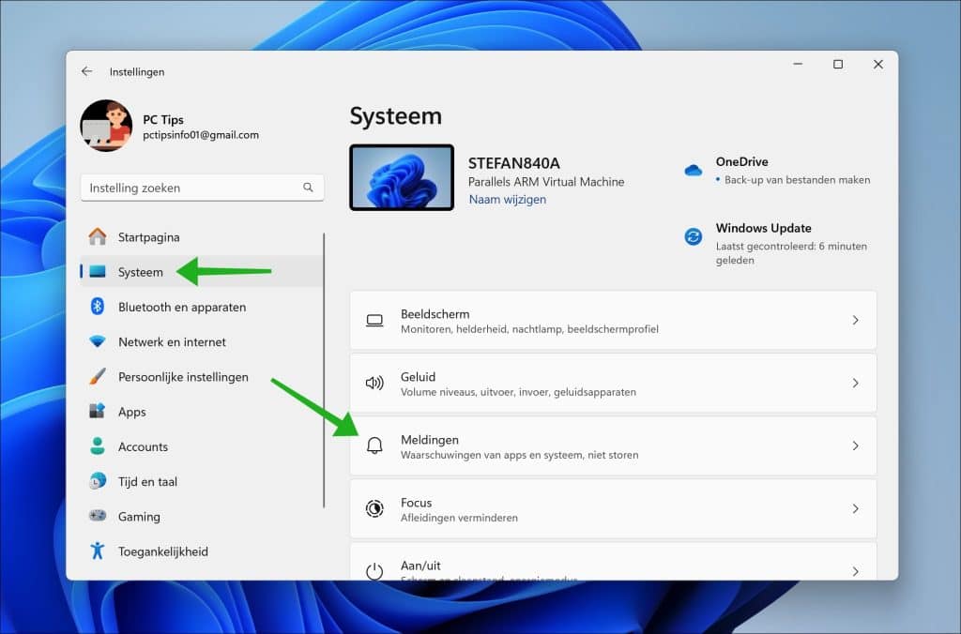Viewport: 961px width, 634px height.
Task: Minimize the Instellingen window
Action: tap(798, 65)
